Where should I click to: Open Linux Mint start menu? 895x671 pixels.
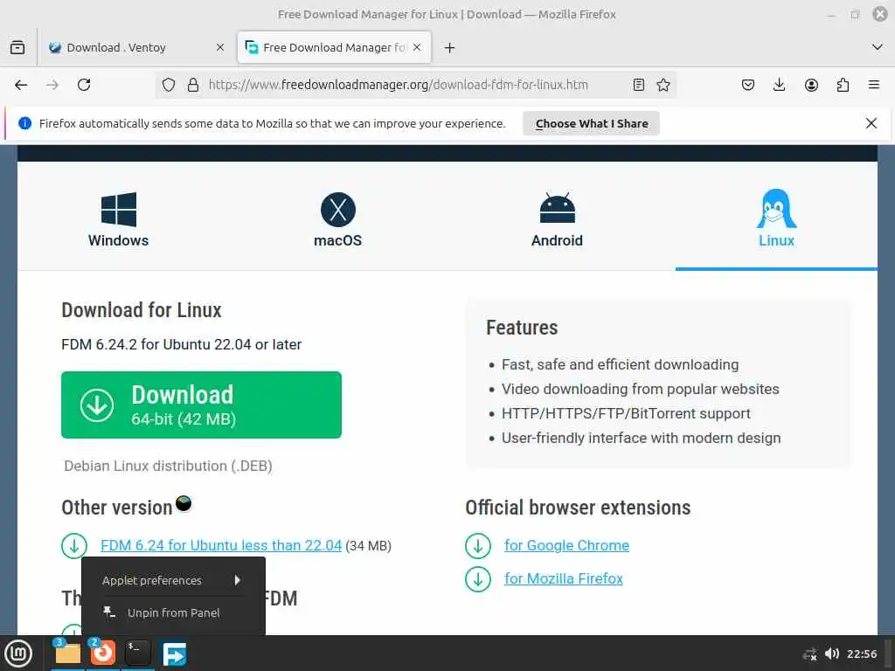point(18,654)
